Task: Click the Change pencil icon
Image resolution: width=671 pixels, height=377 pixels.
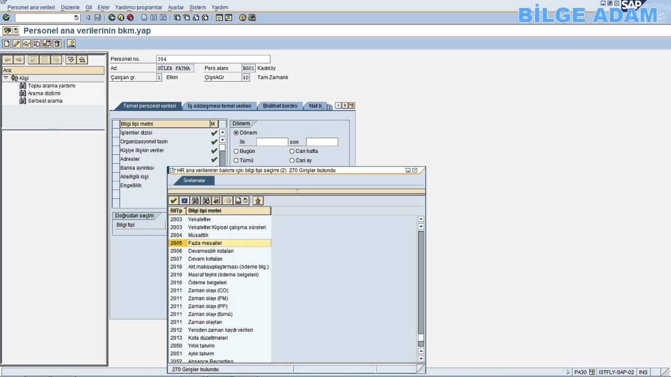Action: [x=17, y=43]
